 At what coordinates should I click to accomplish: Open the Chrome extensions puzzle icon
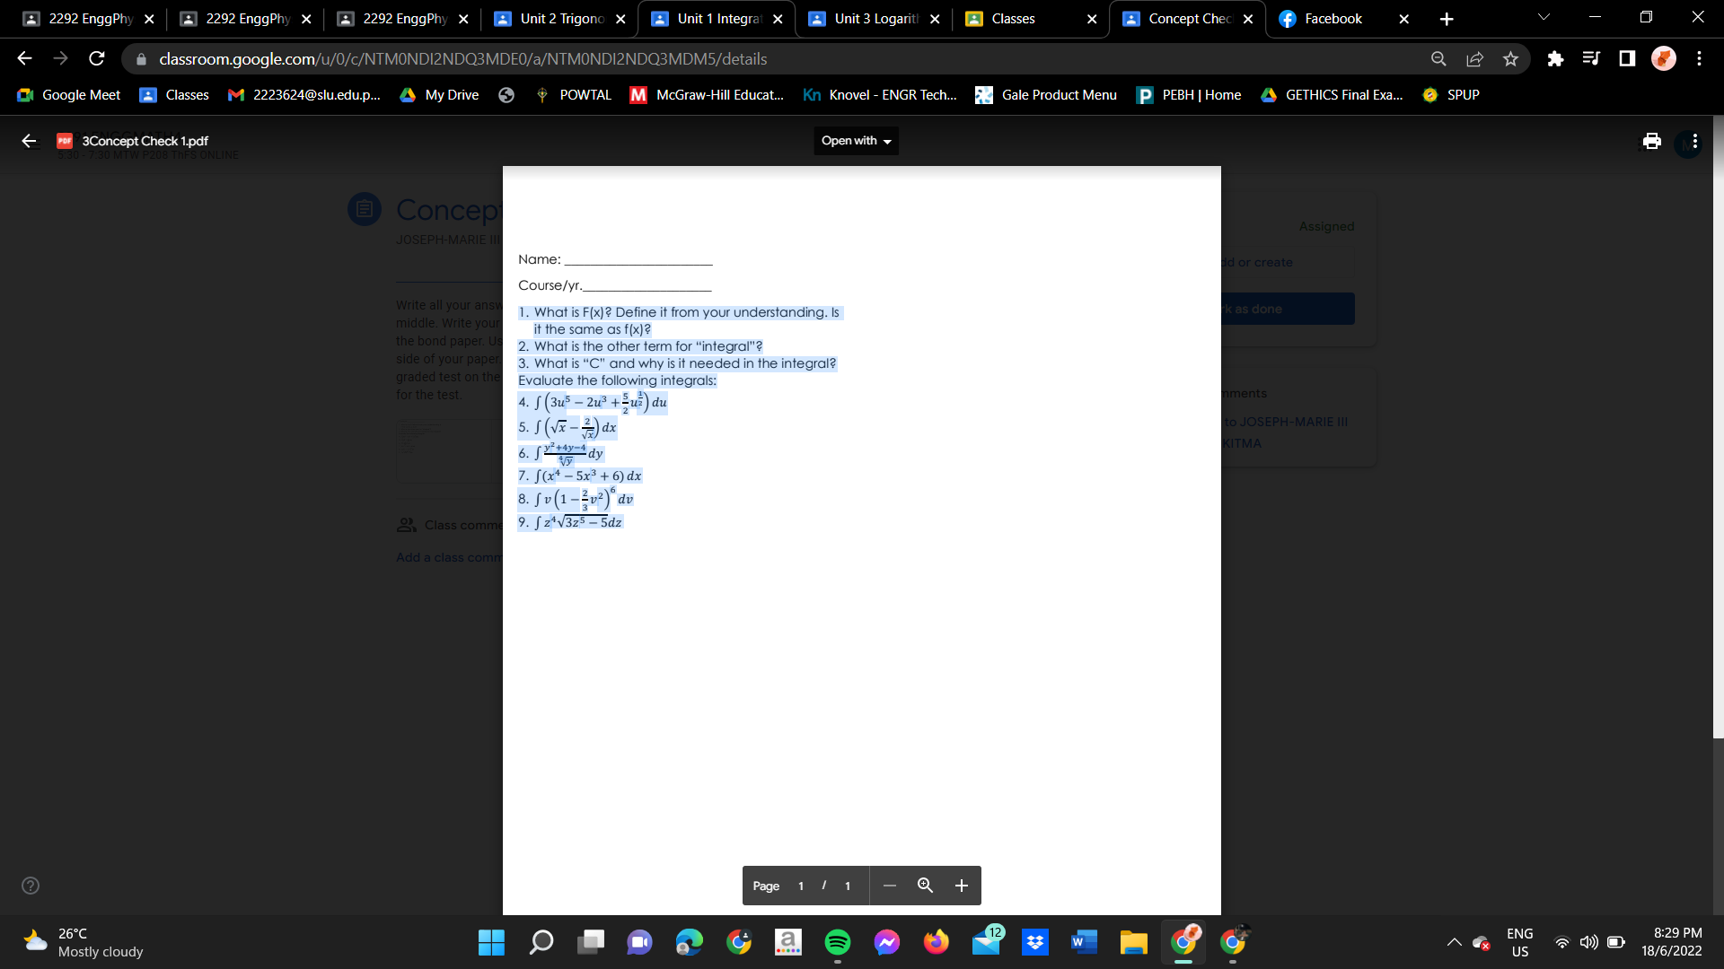pos(1555,58)
